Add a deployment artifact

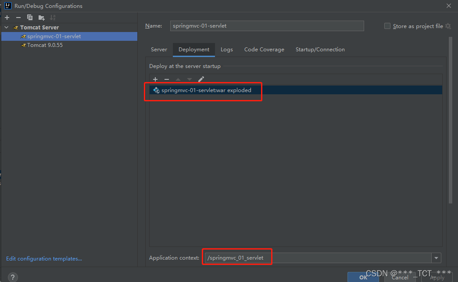(x=155, y=79)
